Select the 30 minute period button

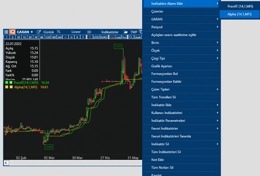pyautogui.click(x=36, y=37)
